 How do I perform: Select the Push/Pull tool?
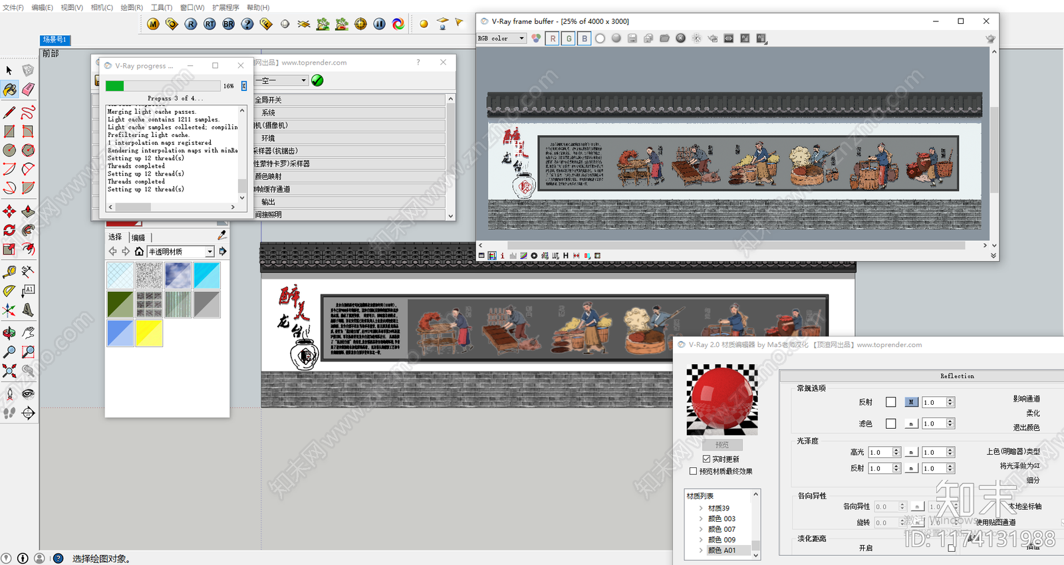(28, 211)
